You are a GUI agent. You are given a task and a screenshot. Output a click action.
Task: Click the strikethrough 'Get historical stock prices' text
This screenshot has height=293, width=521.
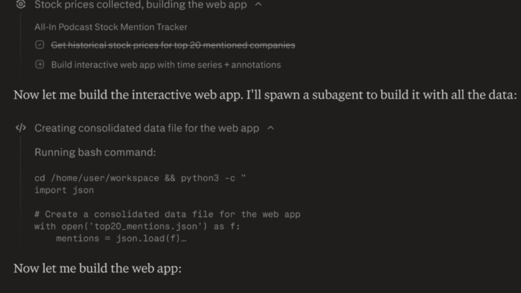(173, 45)
